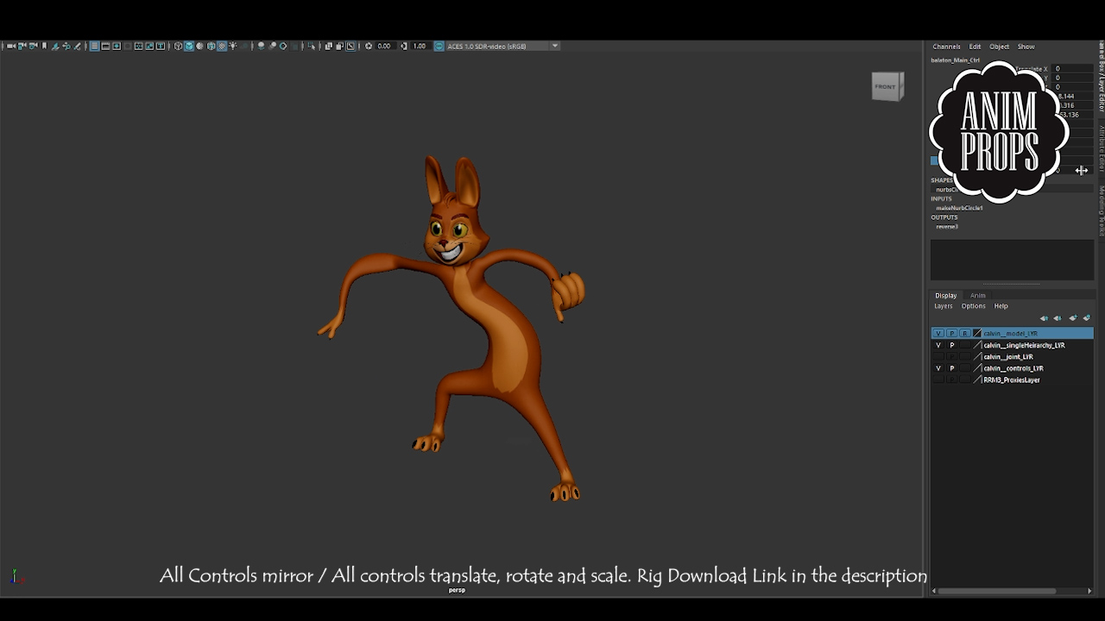Select makeNurbCircle1 under INPUTS
Viewport: 1105px width, 621px height.
point(961,208)
